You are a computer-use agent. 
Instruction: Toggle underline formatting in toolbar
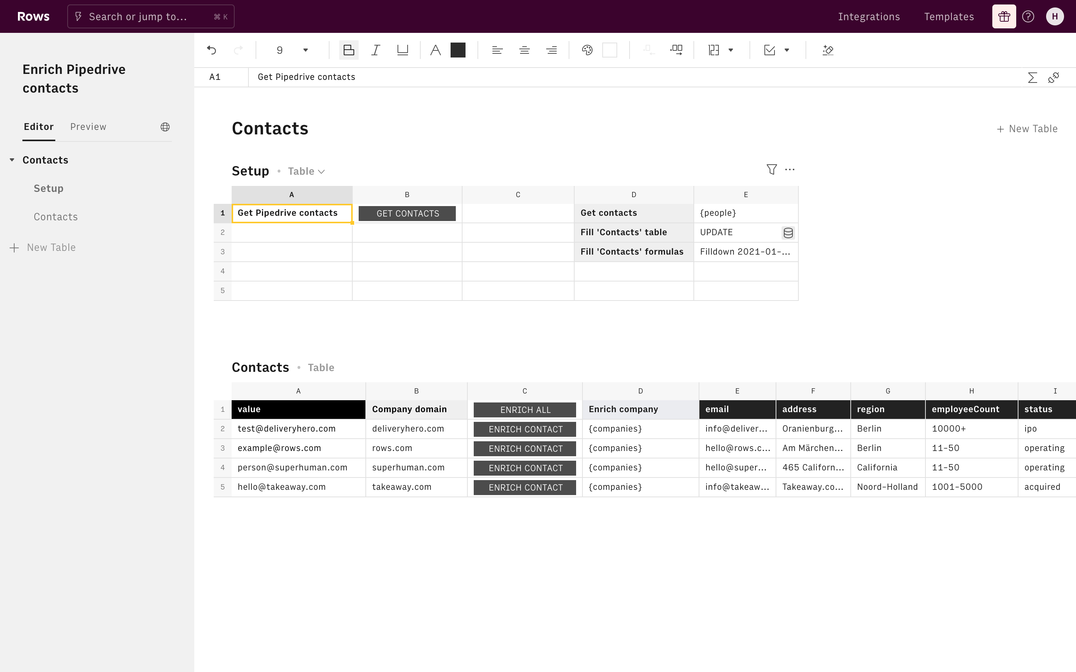pyautogui.click(x=402, y=50)
